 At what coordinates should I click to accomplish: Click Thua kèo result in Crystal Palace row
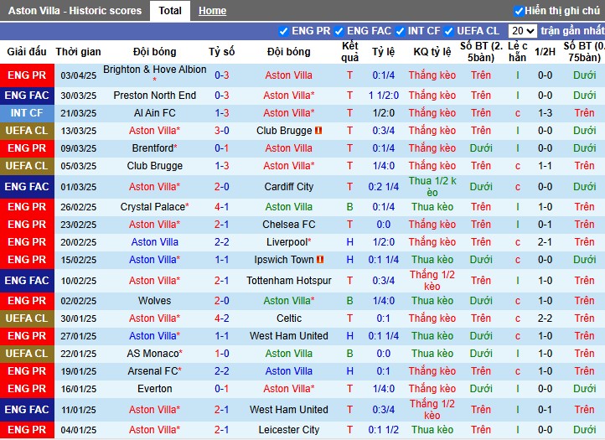(x=432, y=207)
